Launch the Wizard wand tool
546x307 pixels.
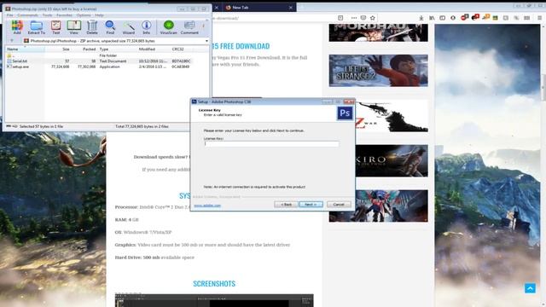[129, 27]
